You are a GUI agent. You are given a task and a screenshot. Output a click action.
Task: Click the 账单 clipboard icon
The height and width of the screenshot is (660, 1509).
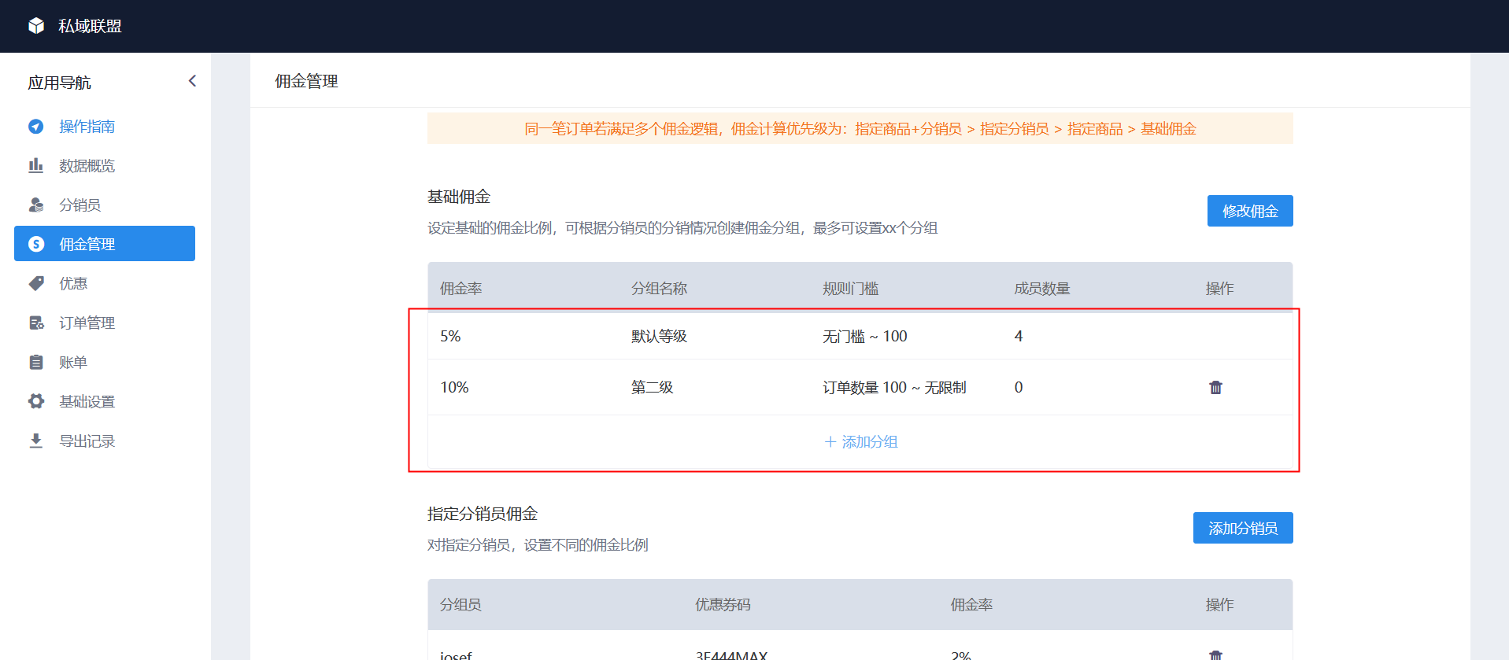coord(36,362)
